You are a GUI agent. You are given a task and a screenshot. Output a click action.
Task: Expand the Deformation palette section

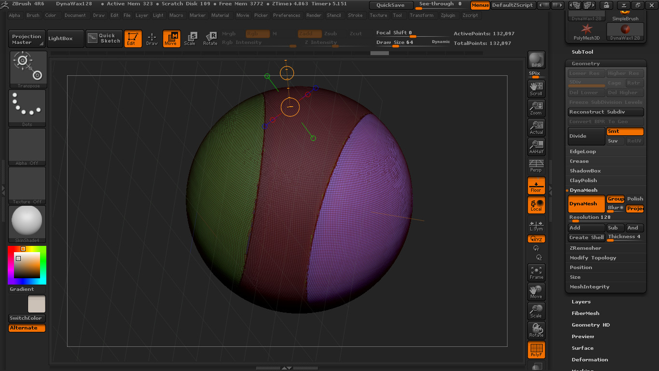pyautogui.click(x=590, y=360)
